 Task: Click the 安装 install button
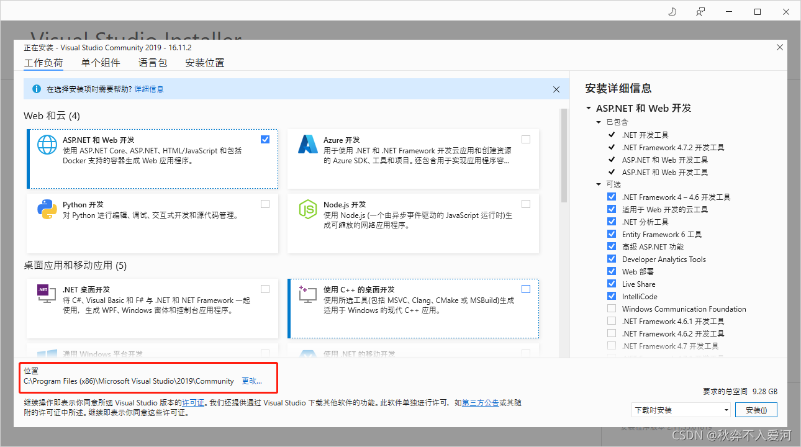(756, 410)
